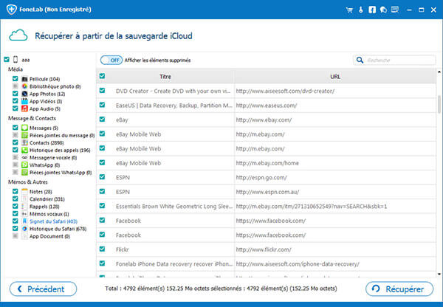Open the App Document (0) category
443x307 pixels.
click(49, 236)
